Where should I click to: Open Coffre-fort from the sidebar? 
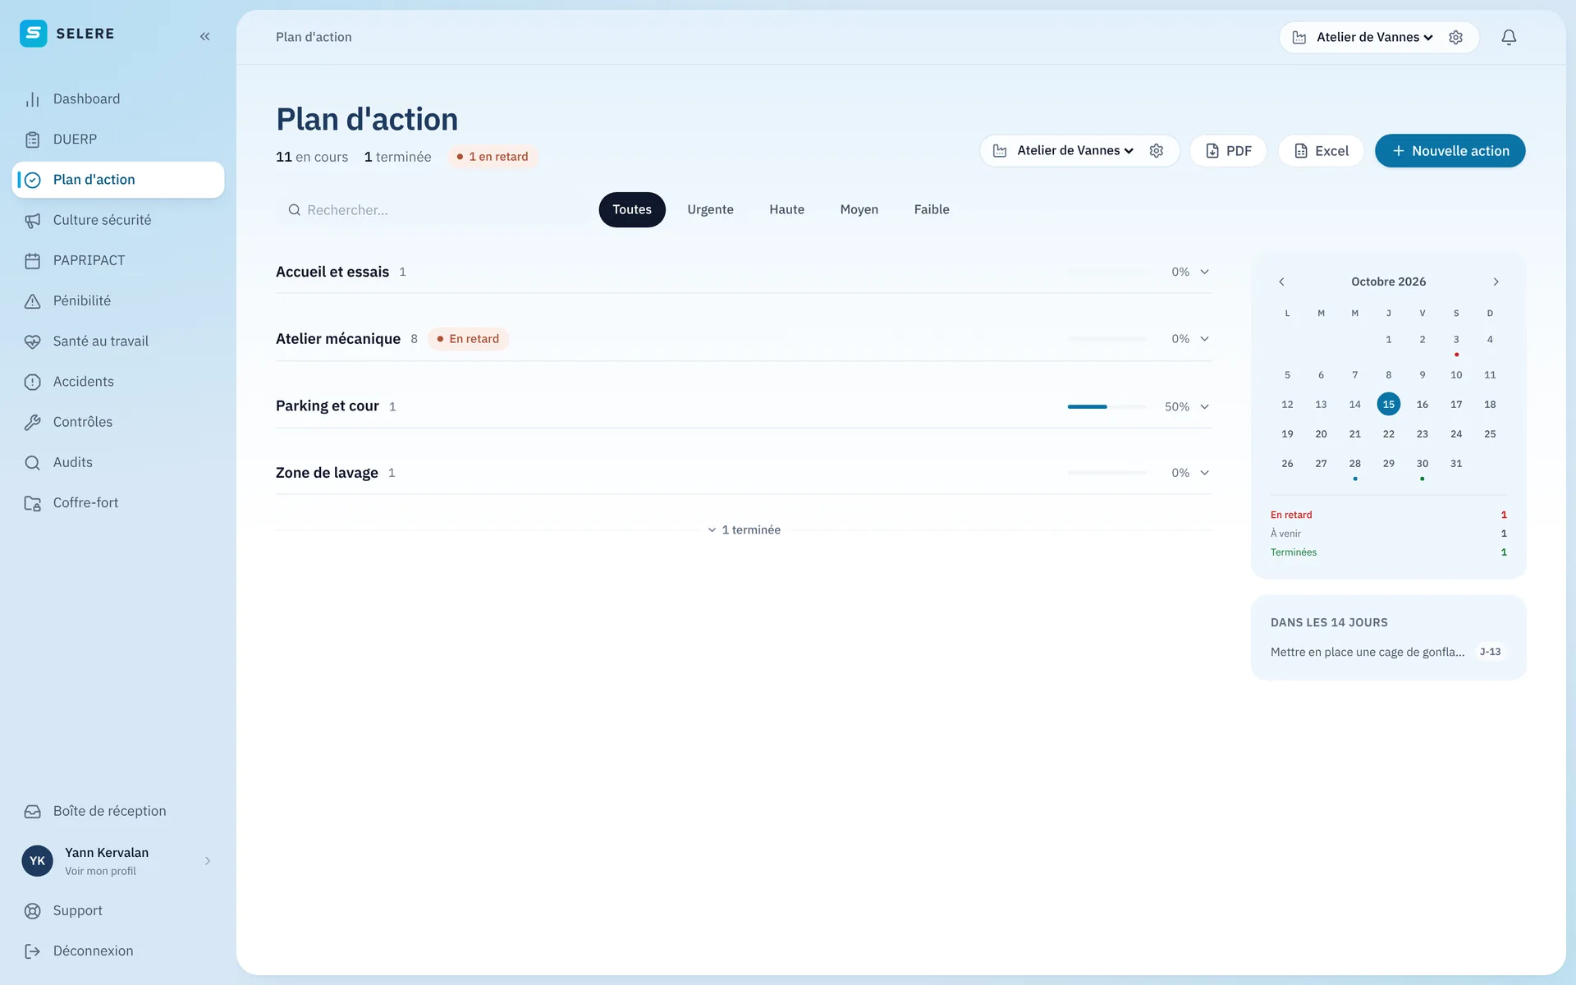coord(118,502)
